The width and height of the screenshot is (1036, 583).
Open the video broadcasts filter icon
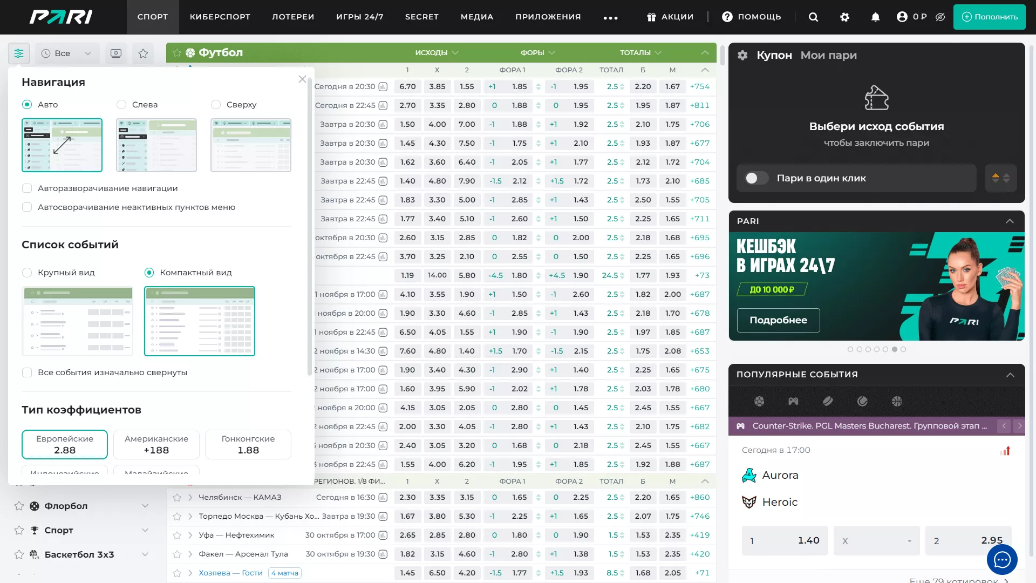click(116, 53)
